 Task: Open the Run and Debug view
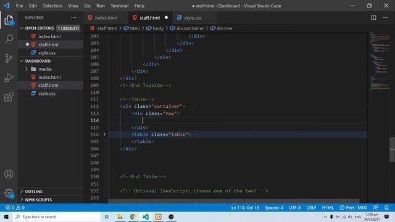click(9, 78)
